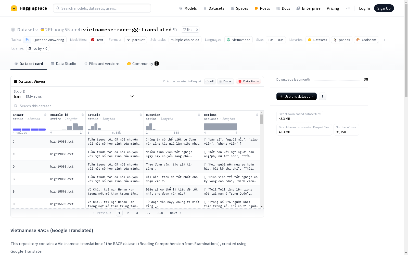Viewport: 408px width, 255px height.
Task: Click the Sign Up button
Action: pyautogui.click(x=384, y=8)
